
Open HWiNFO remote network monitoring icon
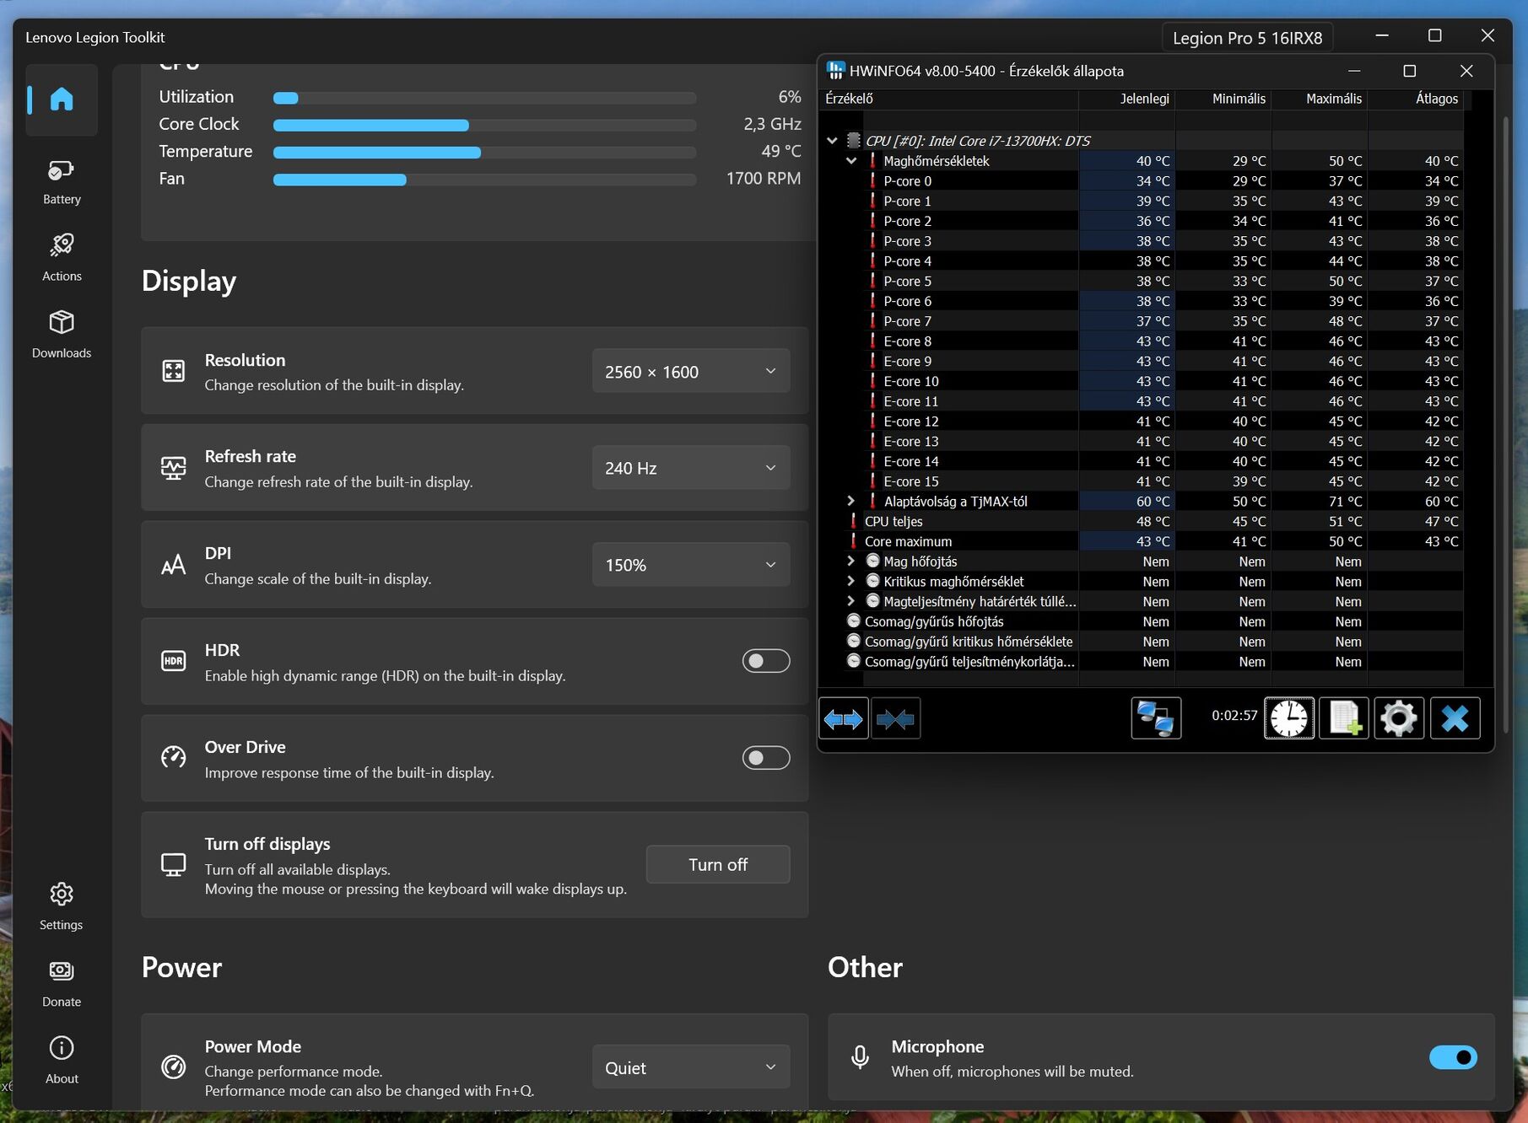point(1156,718)
